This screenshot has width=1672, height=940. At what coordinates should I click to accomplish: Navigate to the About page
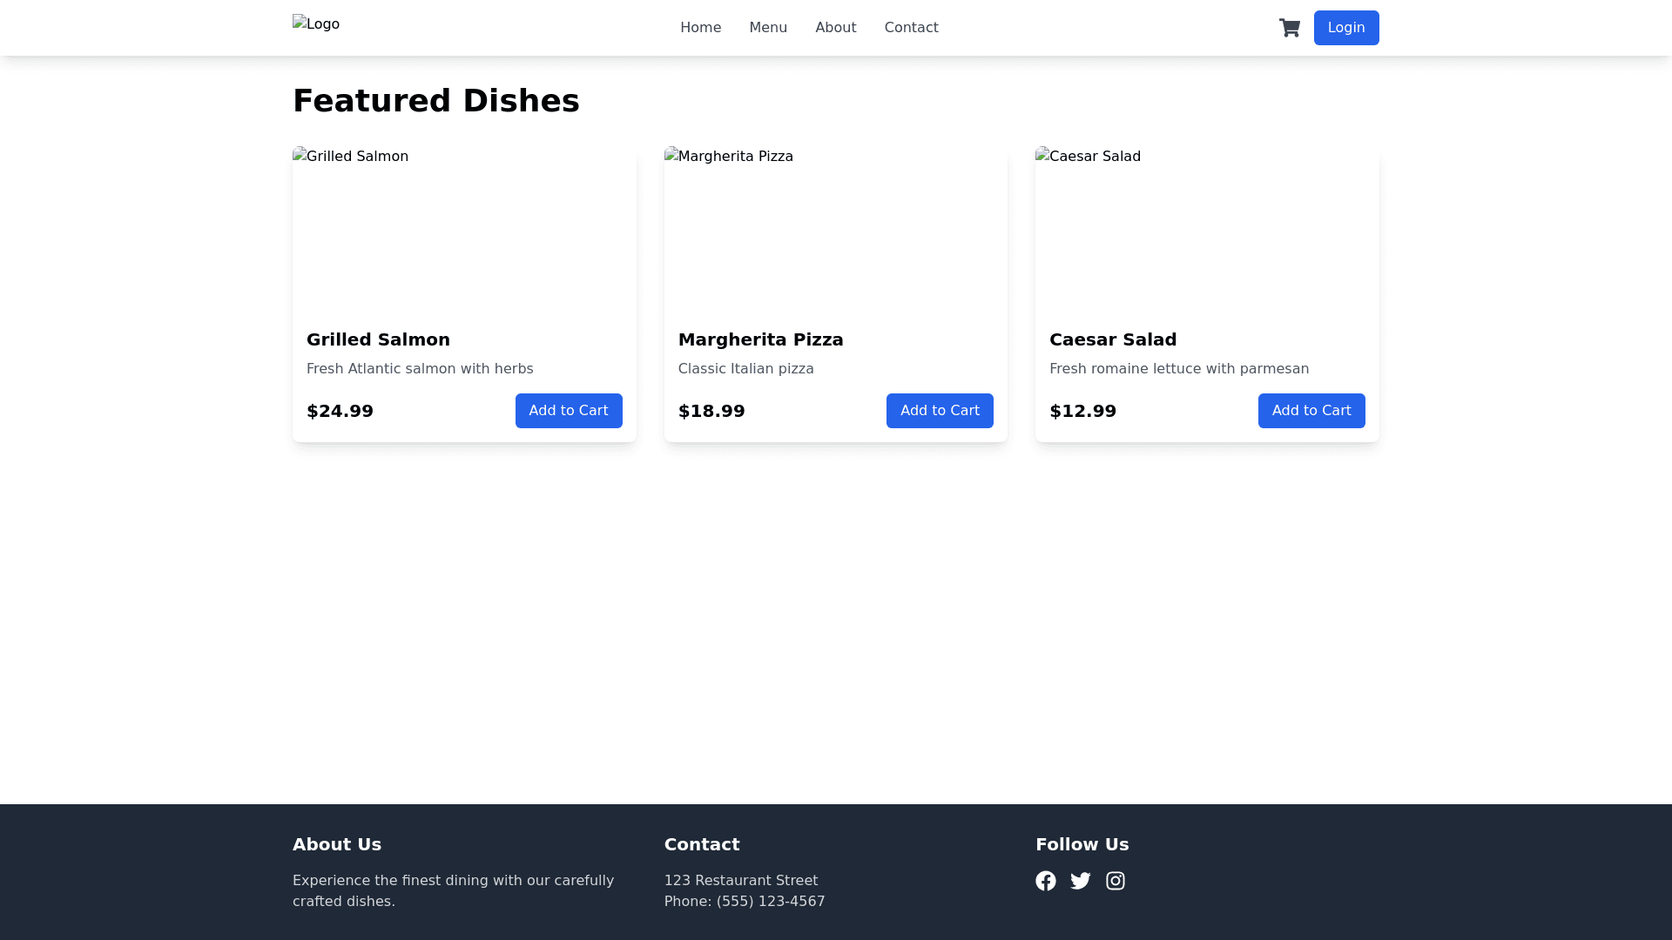(835, 27)
